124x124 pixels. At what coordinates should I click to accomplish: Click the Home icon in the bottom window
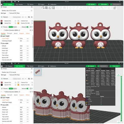pyautogui.click(x=2, y=66)
